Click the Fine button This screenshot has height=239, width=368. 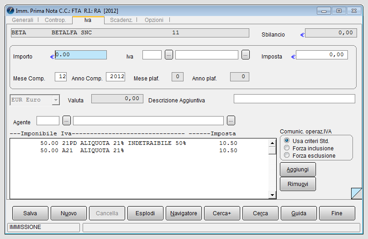(337, 213)
